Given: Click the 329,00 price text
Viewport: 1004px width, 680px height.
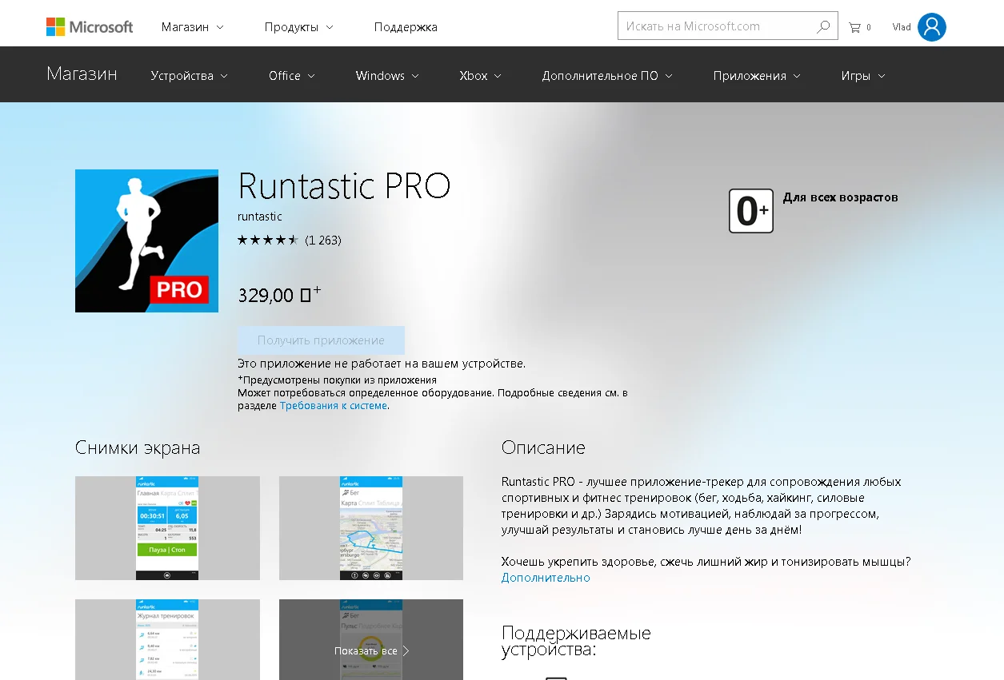Looking at the screenshot, I should 279,295.
